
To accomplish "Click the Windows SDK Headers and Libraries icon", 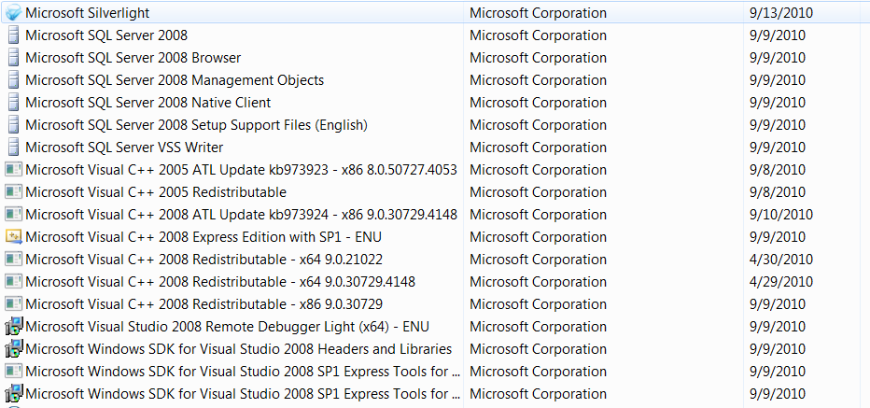I will point(13,349).
